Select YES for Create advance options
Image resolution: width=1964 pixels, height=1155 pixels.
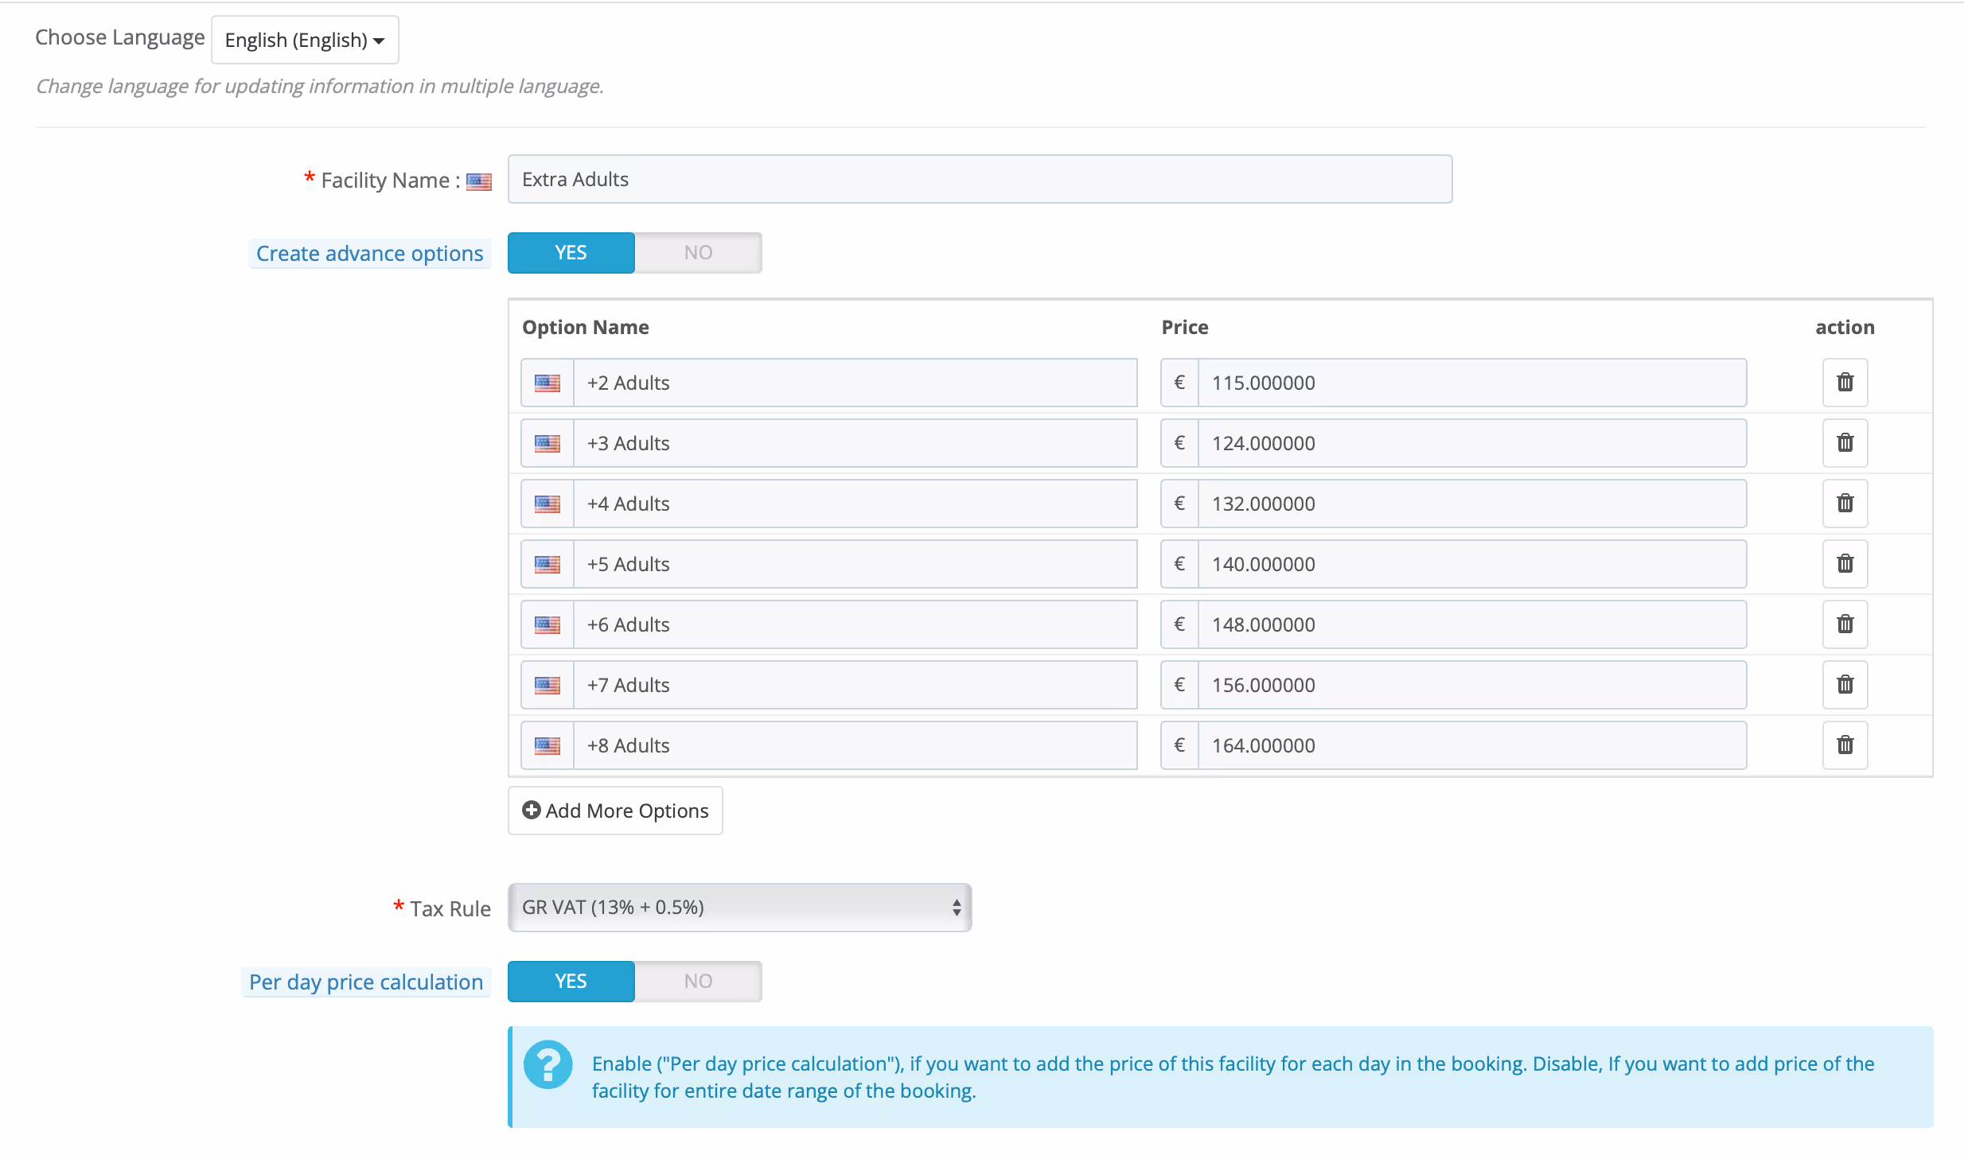point(571,253)
